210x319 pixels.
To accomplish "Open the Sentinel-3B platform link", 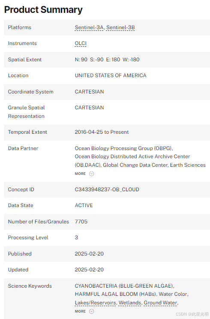I will coord(120,27).
